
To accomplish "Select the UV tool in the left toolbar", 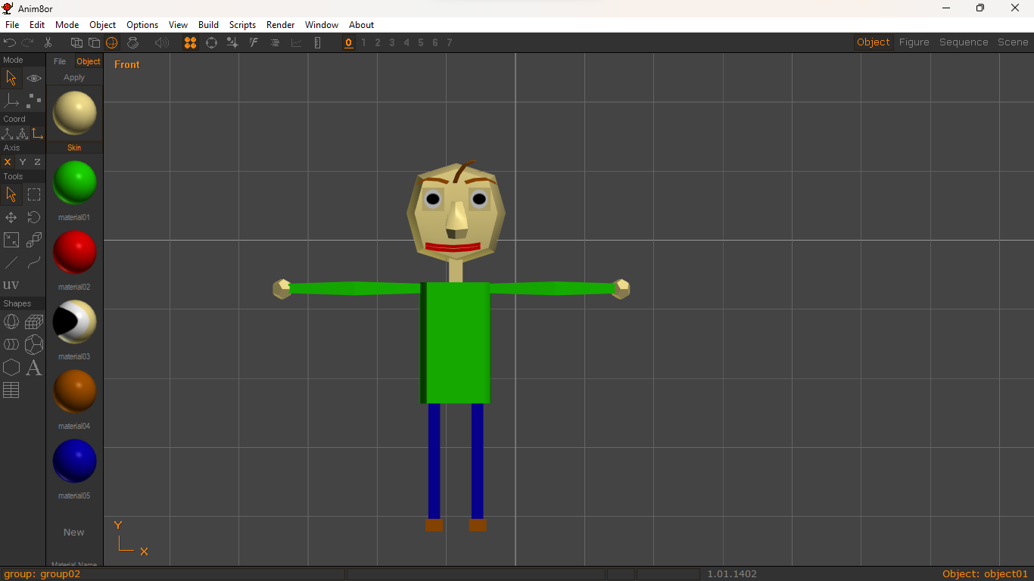I will pyautogui.click(x=11, y=284).
